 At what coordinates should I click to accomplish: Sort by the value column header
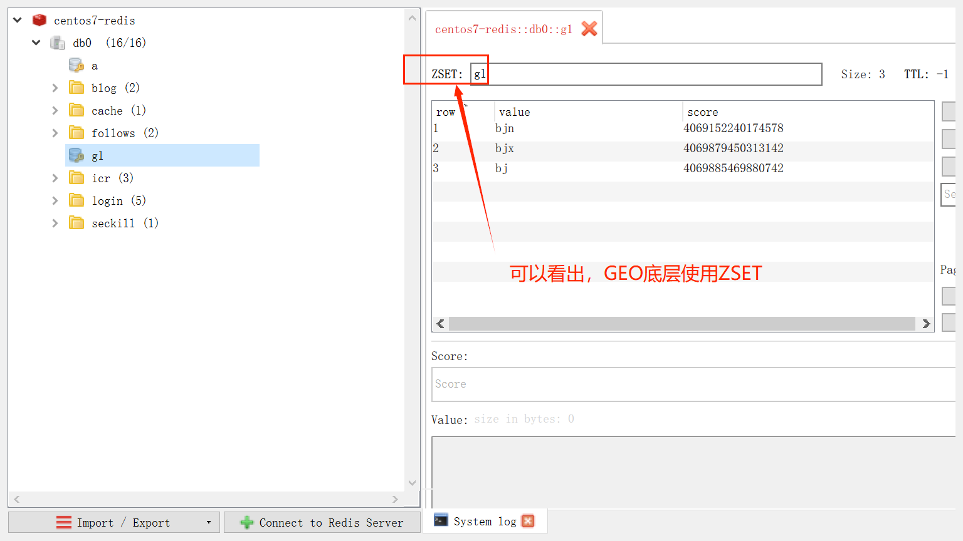[588, 111]
